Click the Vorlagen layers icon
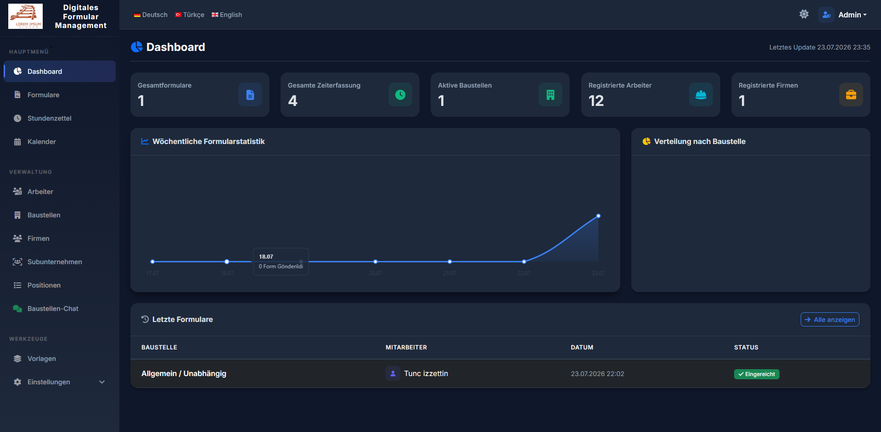 click(x=17, y=358)
